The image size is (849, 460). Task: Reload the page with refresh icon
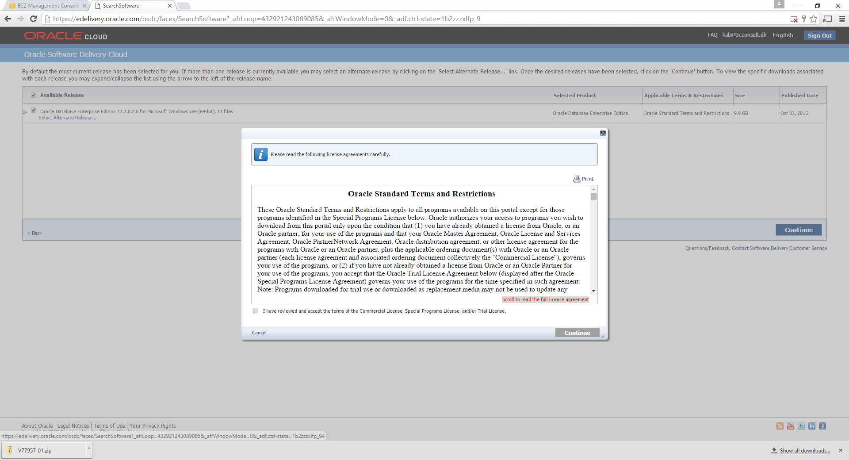pos(33,19)
